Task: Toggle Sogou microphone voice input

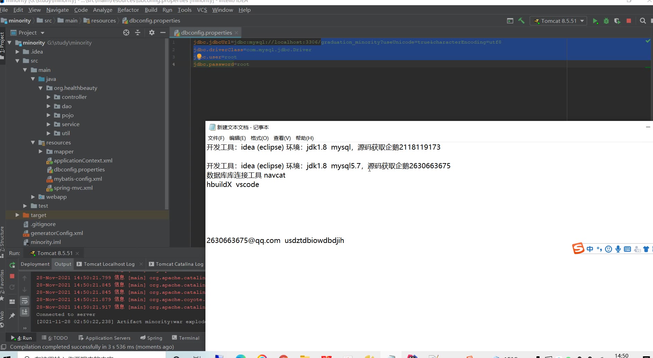Action: coord(618,249)
